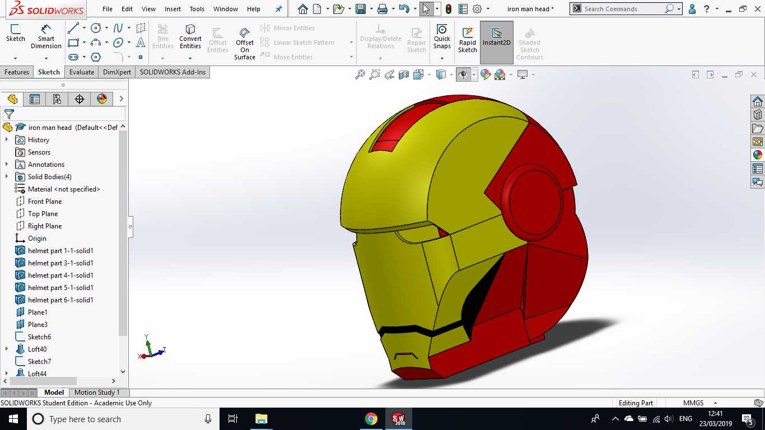Toggle the Select cursor tool

[x=426, y=9]
